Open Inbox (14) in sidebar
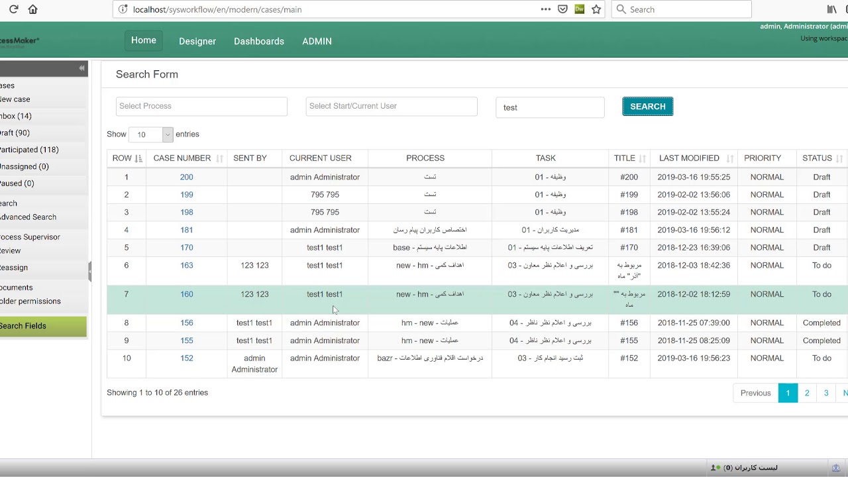This screenshot has height=477, width=848. pyautogui.click(x=16, y=116)
